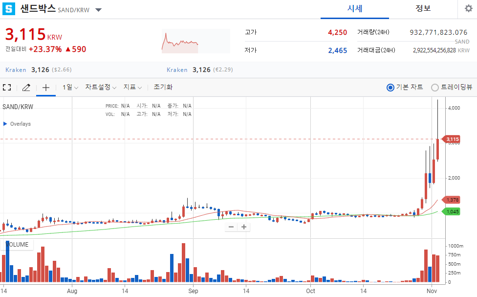Click the Aug date axis label
This screenshot has width=477, height=297.
(x=72, y=291)
